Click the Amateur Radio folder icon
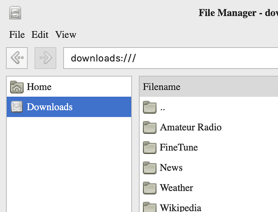 (150, 128)
